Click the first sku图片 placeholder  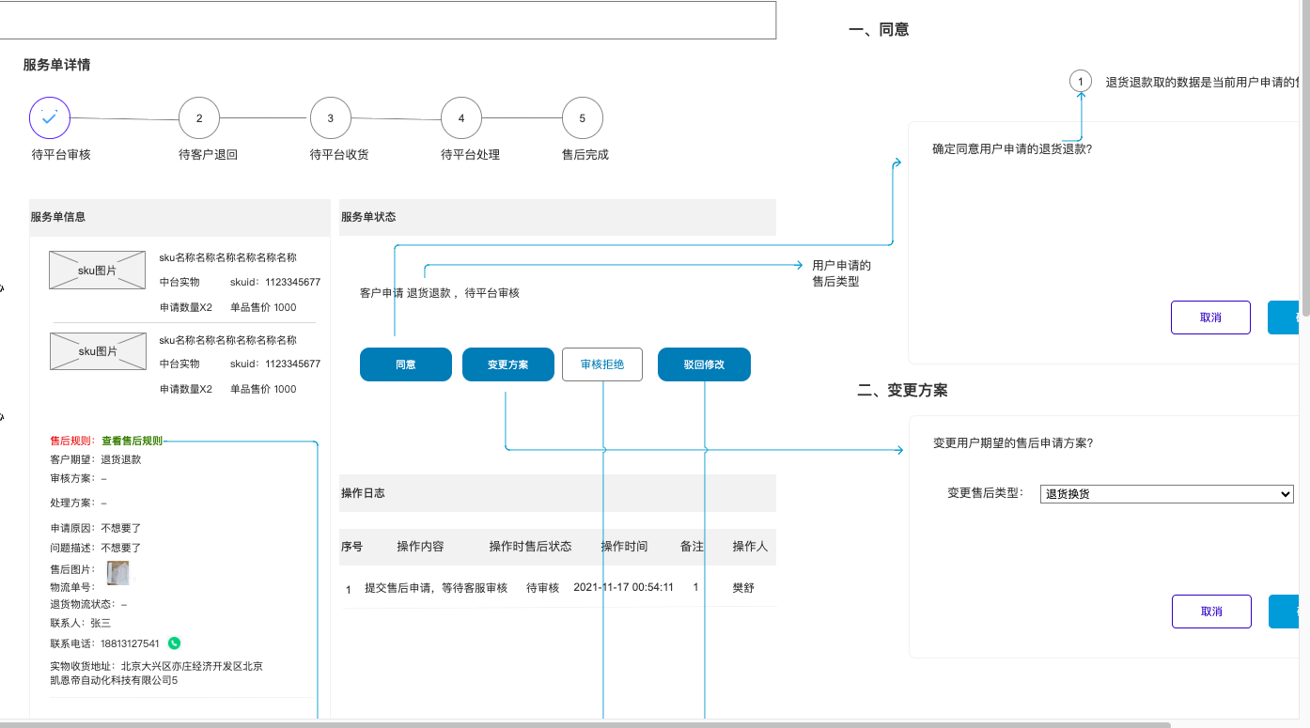tap(98, 270)
